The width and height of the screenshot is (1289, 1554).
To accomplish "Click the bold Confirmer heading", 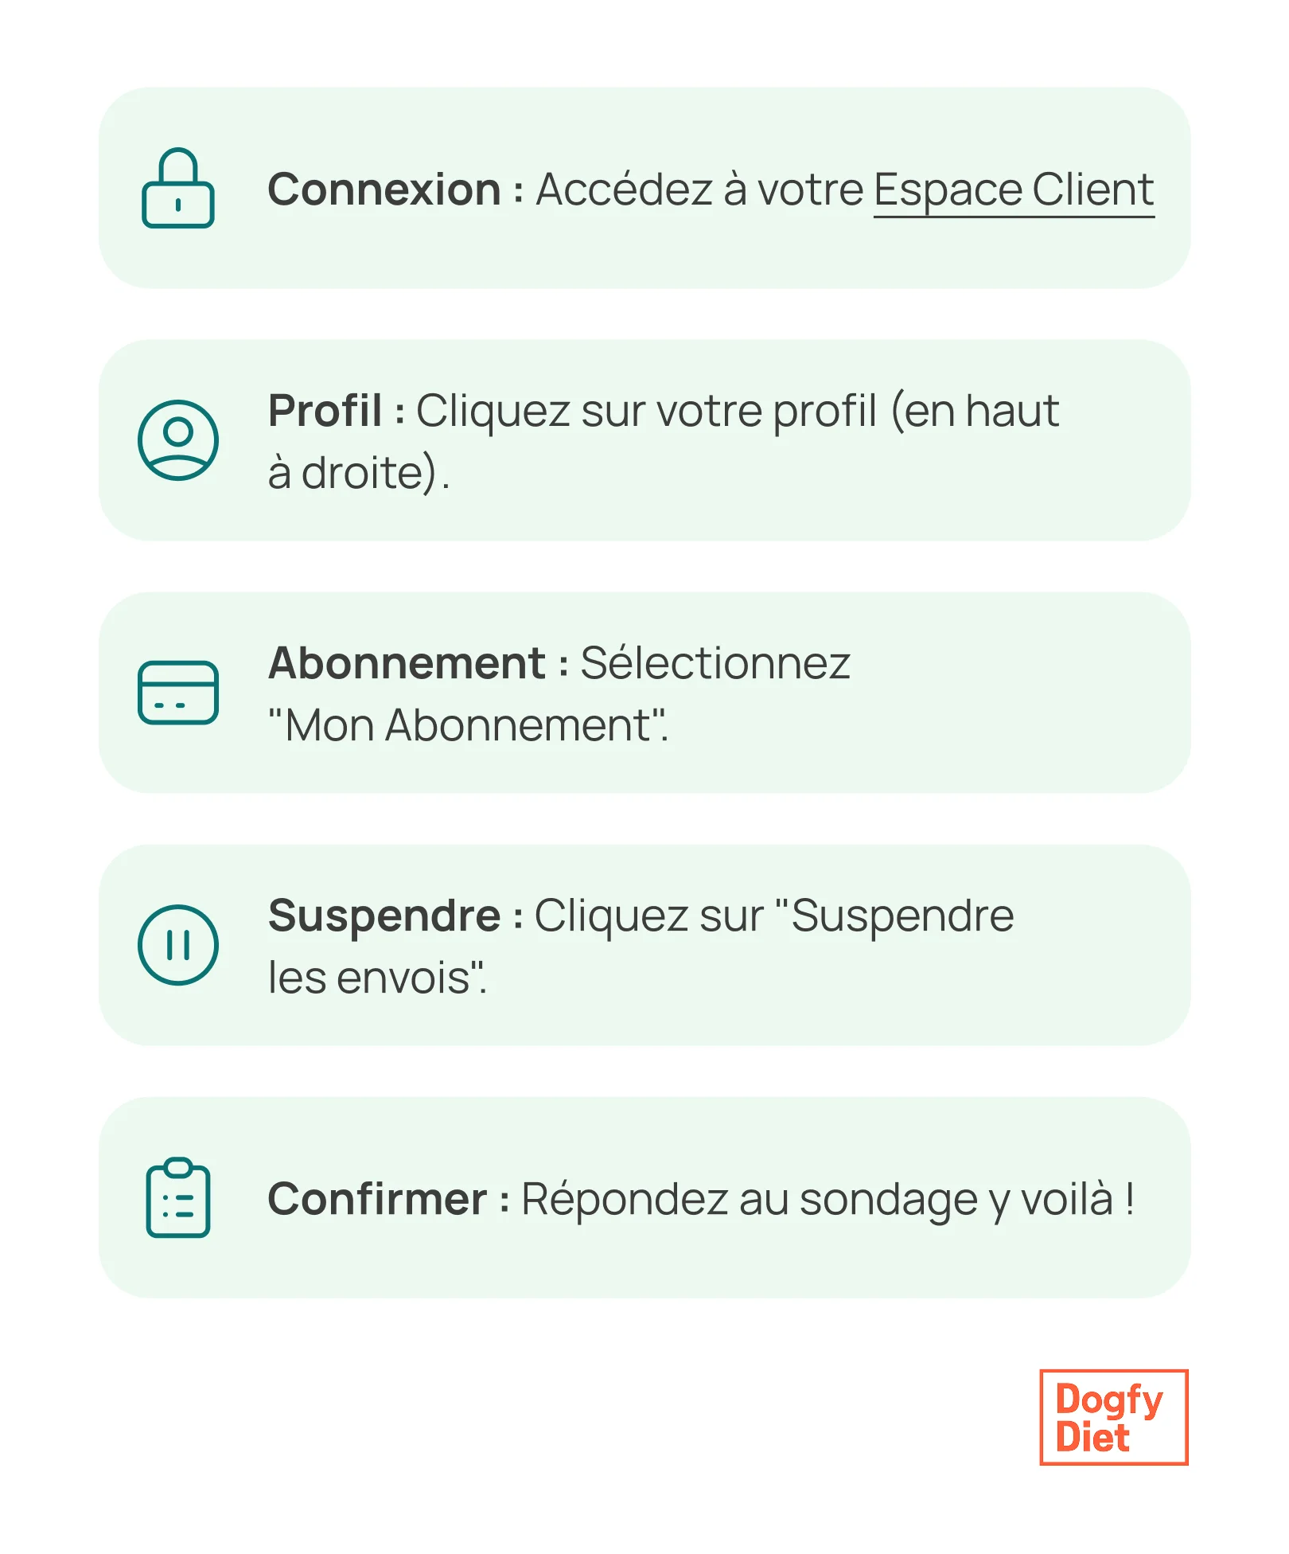I will pos(377,1199).
